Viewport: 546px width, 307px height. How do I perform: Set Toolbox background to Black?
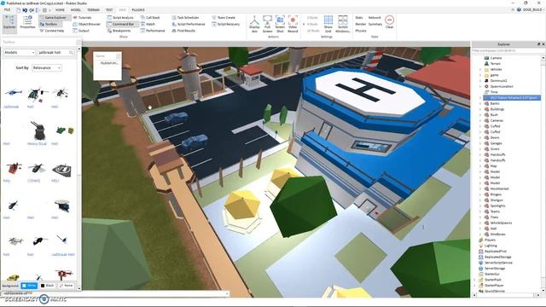pos(48,286)
